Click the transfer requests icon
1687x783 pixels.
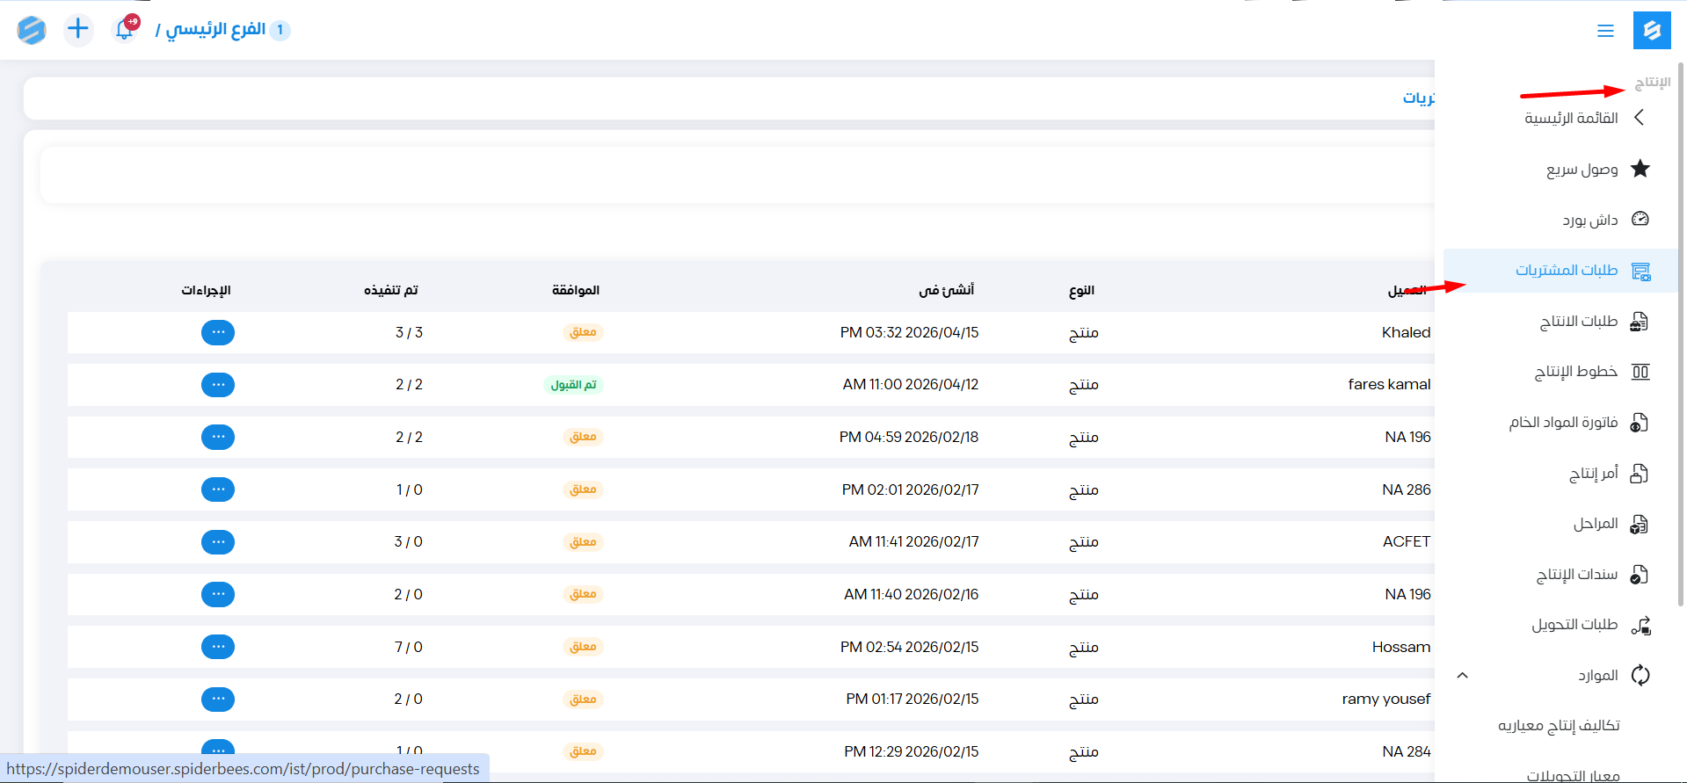pos(1640,625)
